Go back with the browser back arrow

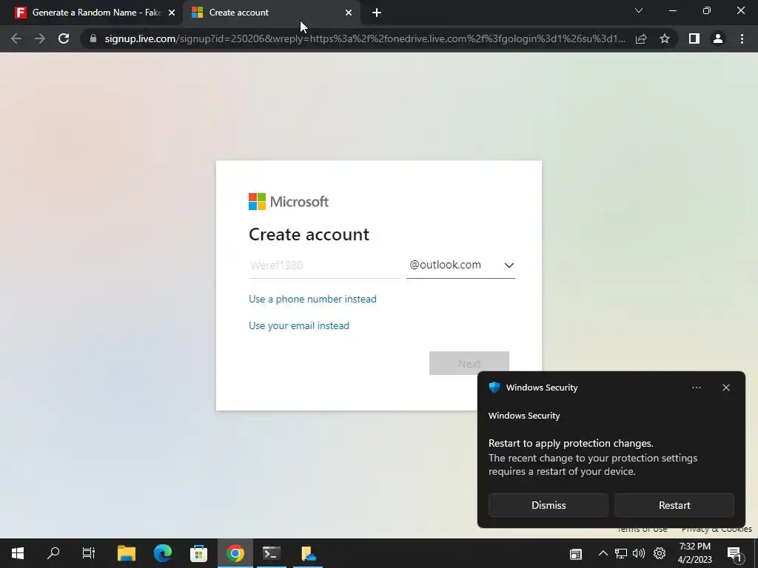click(x=16, y=38)
